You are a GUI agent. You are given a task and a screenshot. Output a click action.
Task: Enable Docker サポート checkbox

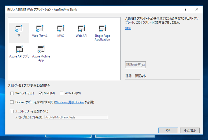[x=12, y=102]
